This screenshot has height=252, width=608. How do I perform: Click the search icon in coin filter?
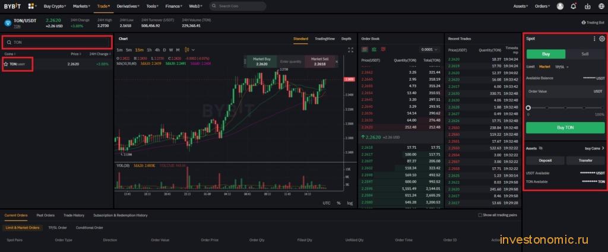[x=9, y=42]
